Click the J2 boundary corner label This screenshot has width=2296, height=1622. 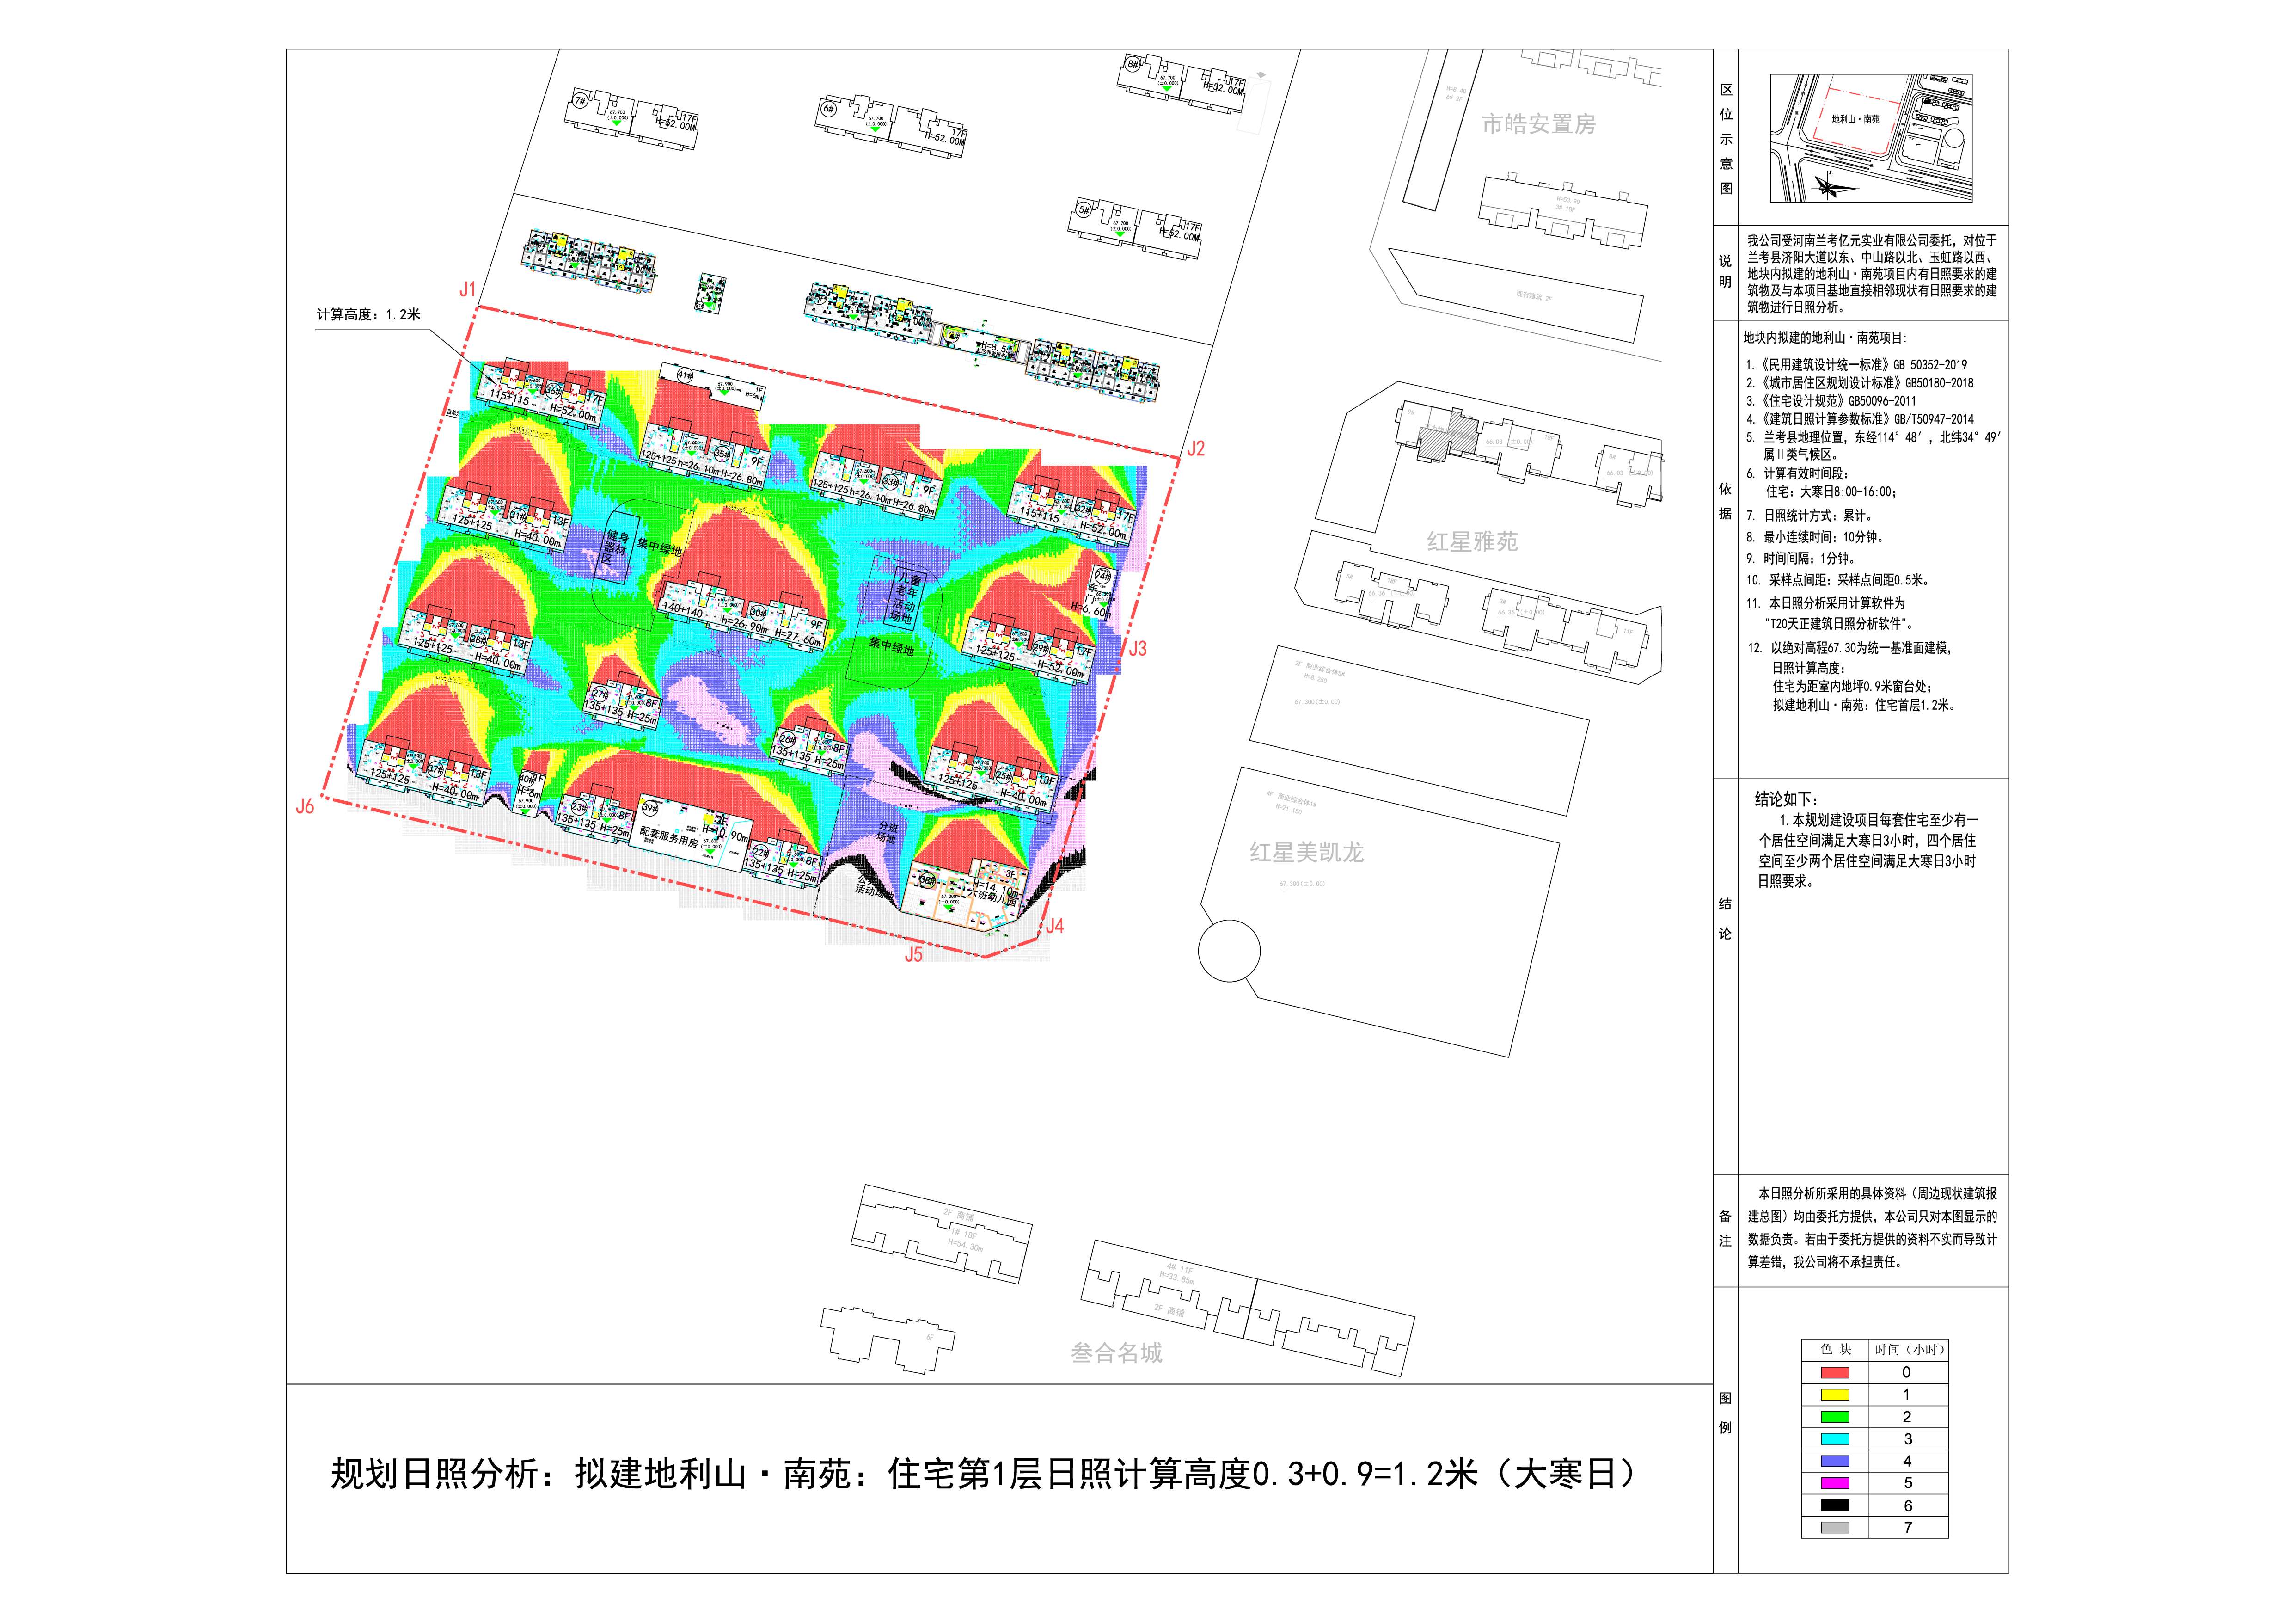(x=1196, y=449)
